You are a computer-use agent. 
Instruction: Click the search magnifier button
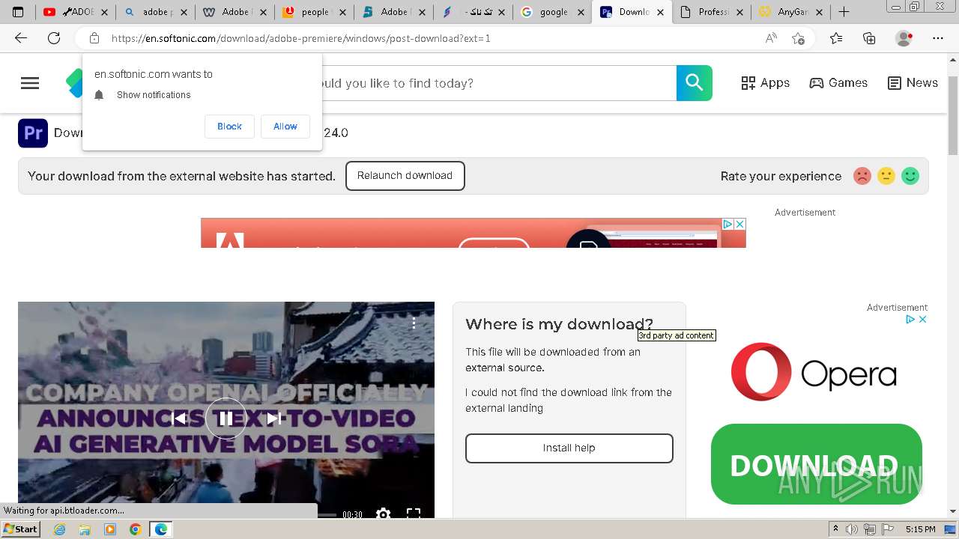pyautogui.click(x=695, y=83)
